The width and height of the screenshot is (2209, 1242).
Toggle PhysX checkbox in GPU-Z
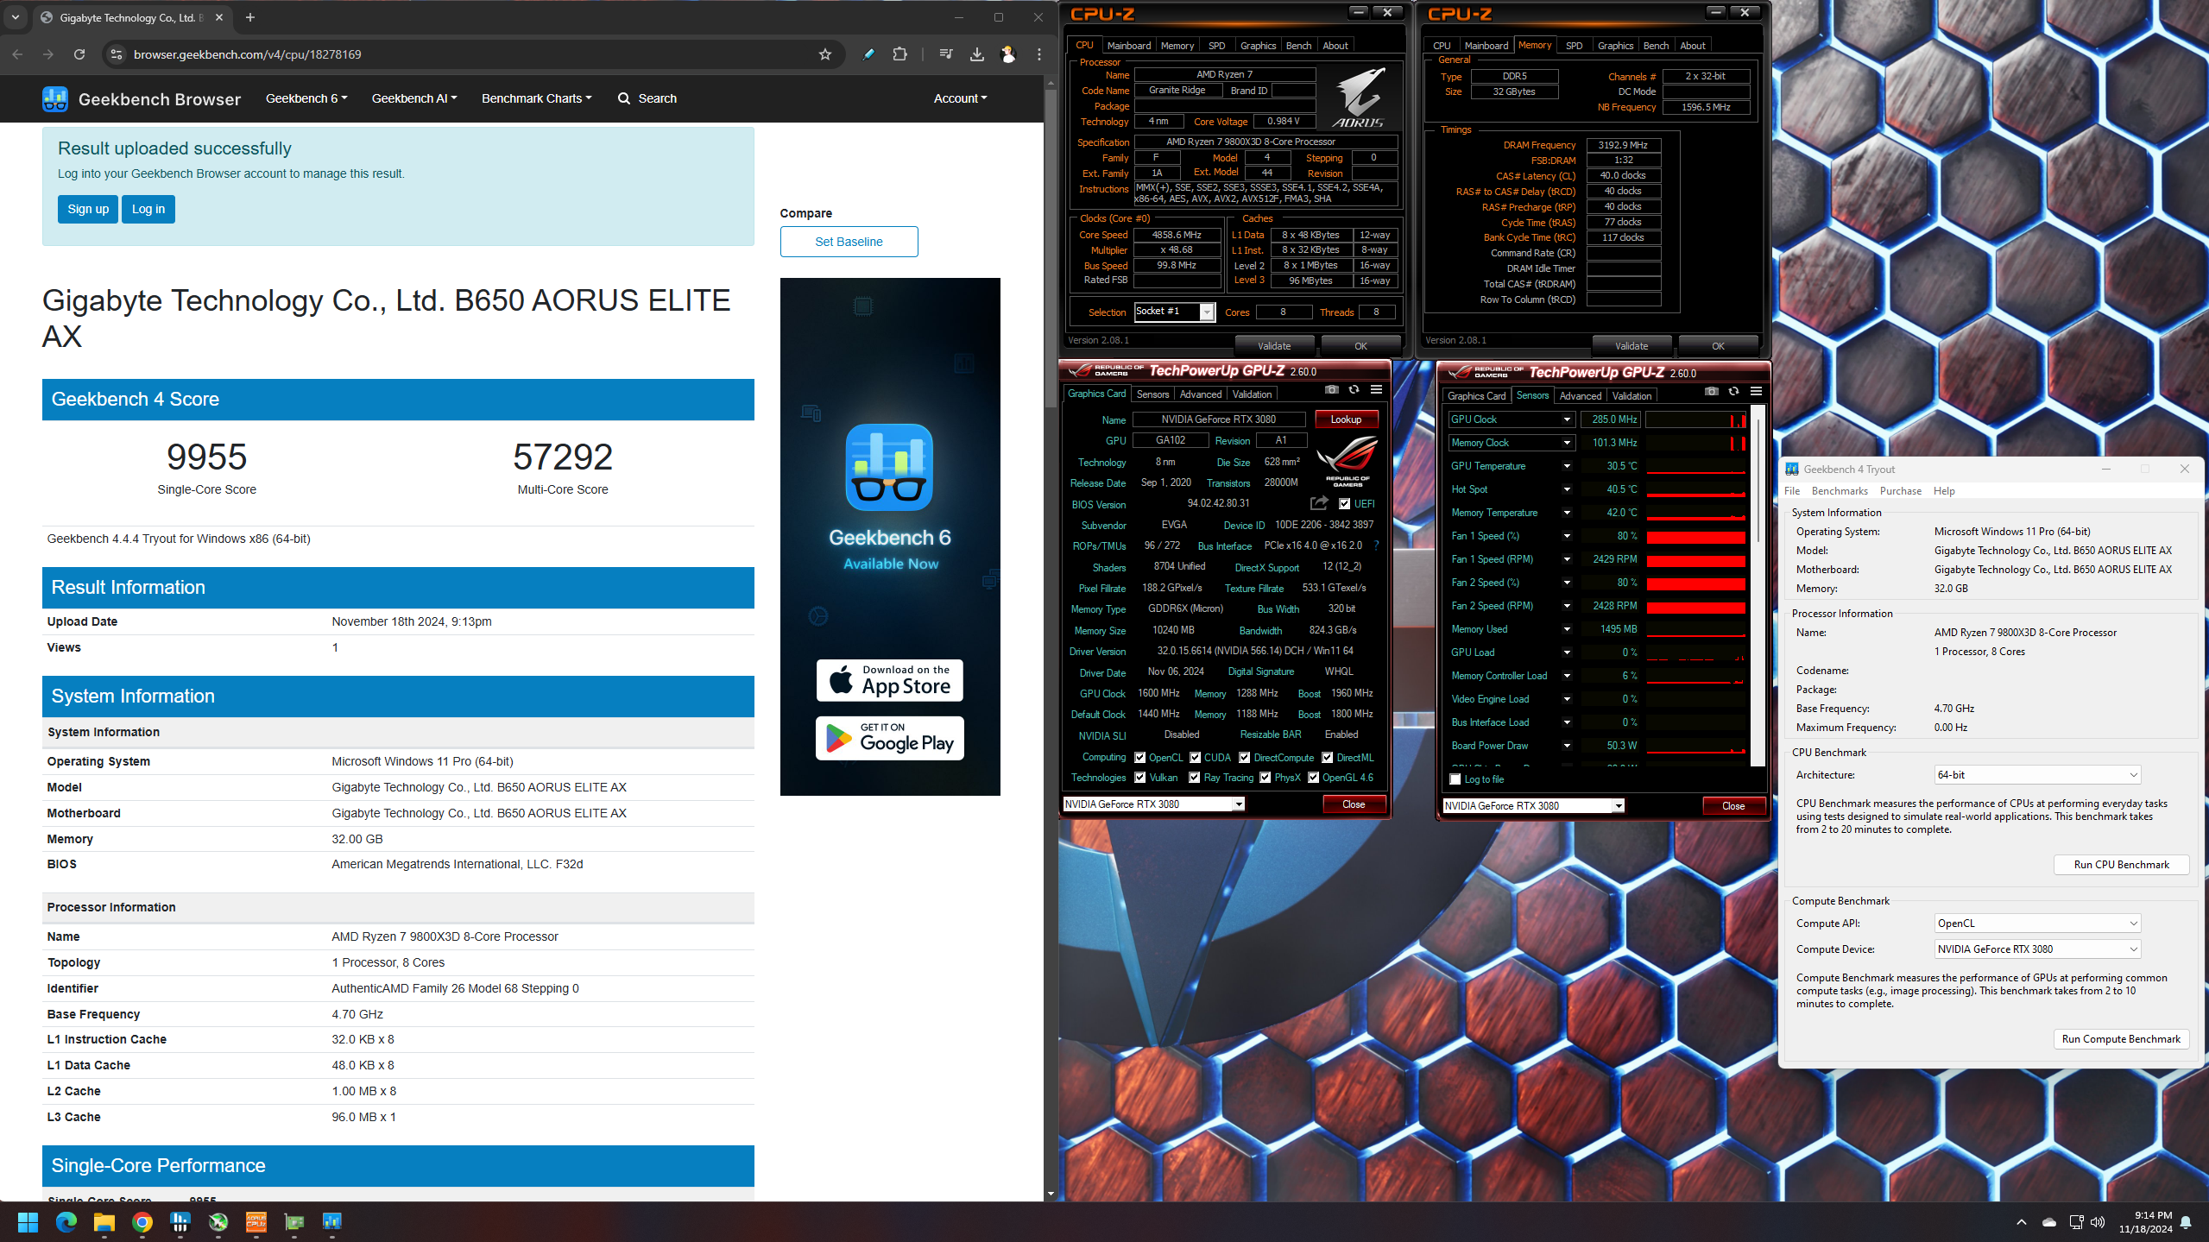coord(1265,778)
